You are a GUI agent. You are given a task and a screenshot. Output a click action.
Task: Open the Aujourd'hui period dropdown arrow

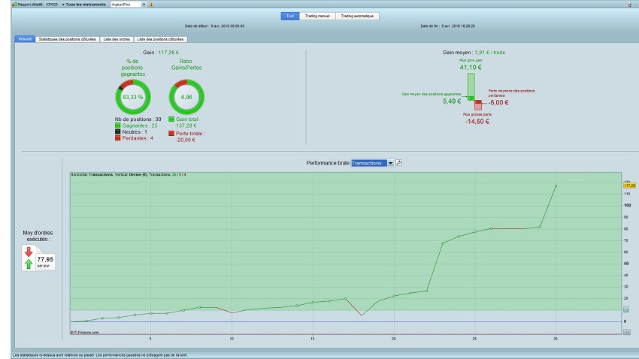point(144,5)
